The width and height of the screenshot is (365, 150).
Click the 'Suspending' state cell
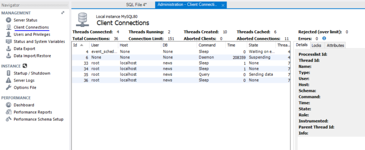click(x=260, y=57)
